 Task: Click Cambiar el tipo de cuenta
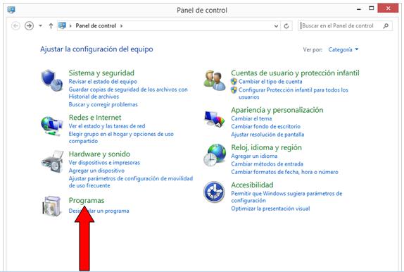(270, 82)
